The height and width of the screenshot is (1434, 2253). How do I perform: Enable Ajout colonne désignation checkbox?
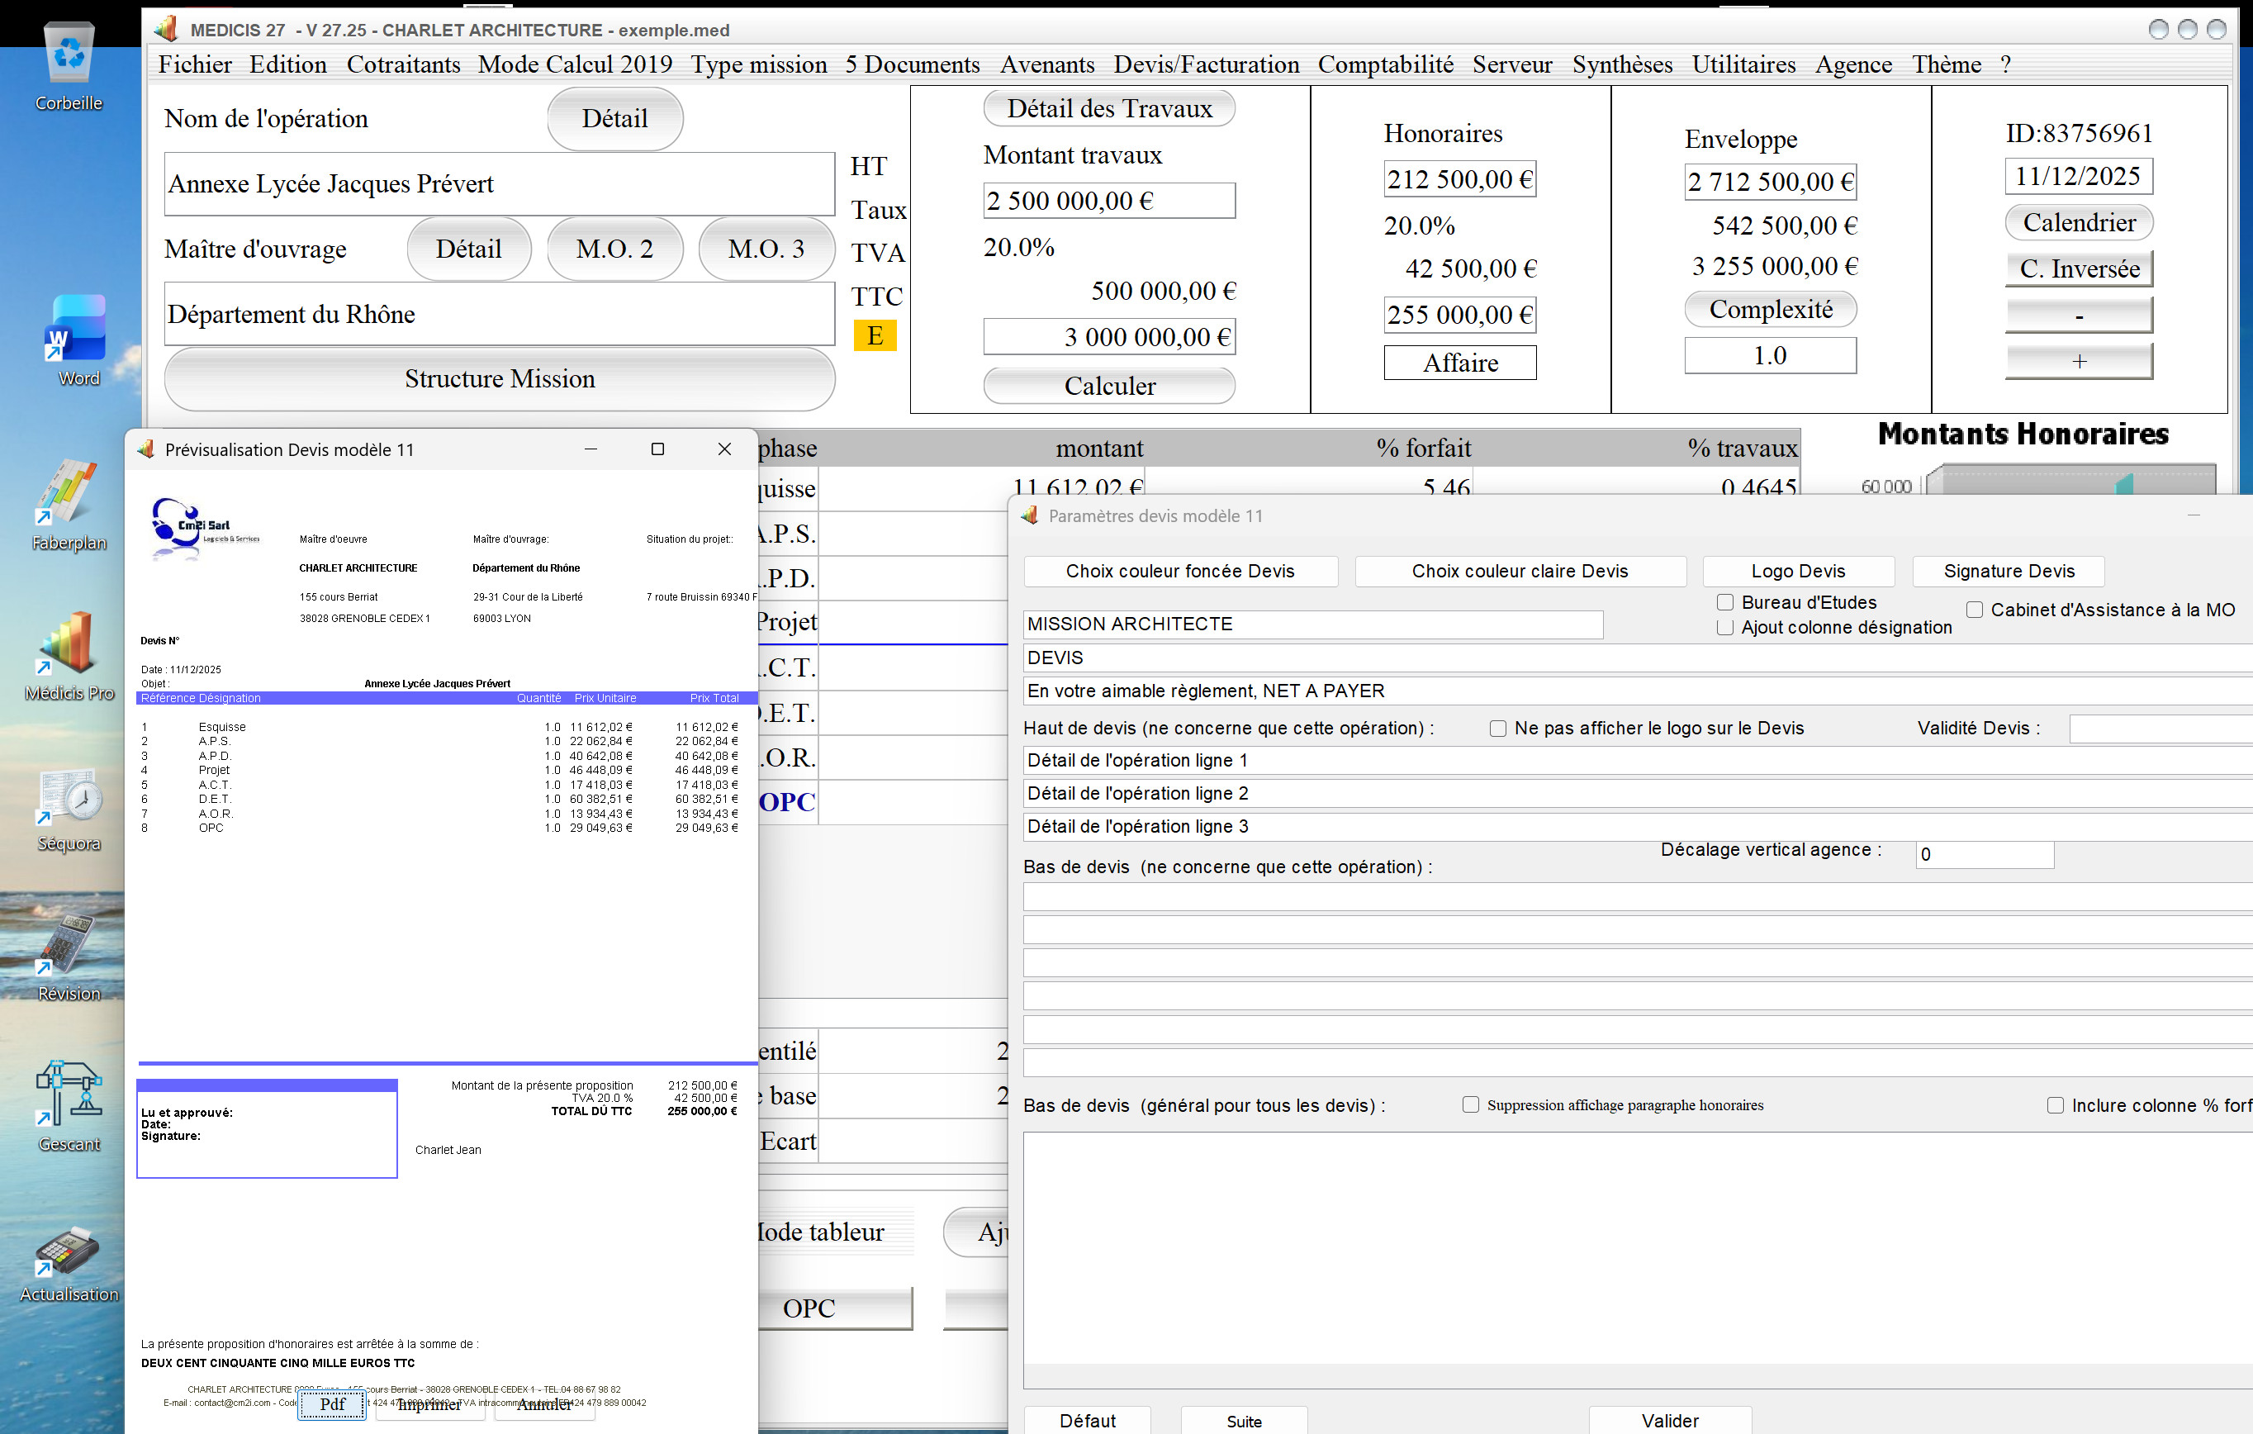pyautogui.click(x=1725, y=627)
